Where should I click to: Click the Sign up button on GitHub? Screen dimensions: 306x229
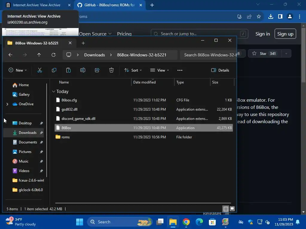285,34
